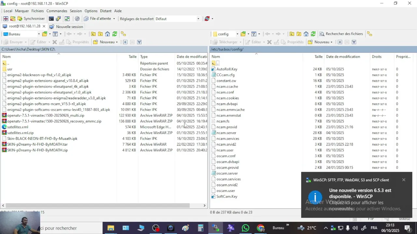Click the Synchroniser button

[x=31, y=19]
